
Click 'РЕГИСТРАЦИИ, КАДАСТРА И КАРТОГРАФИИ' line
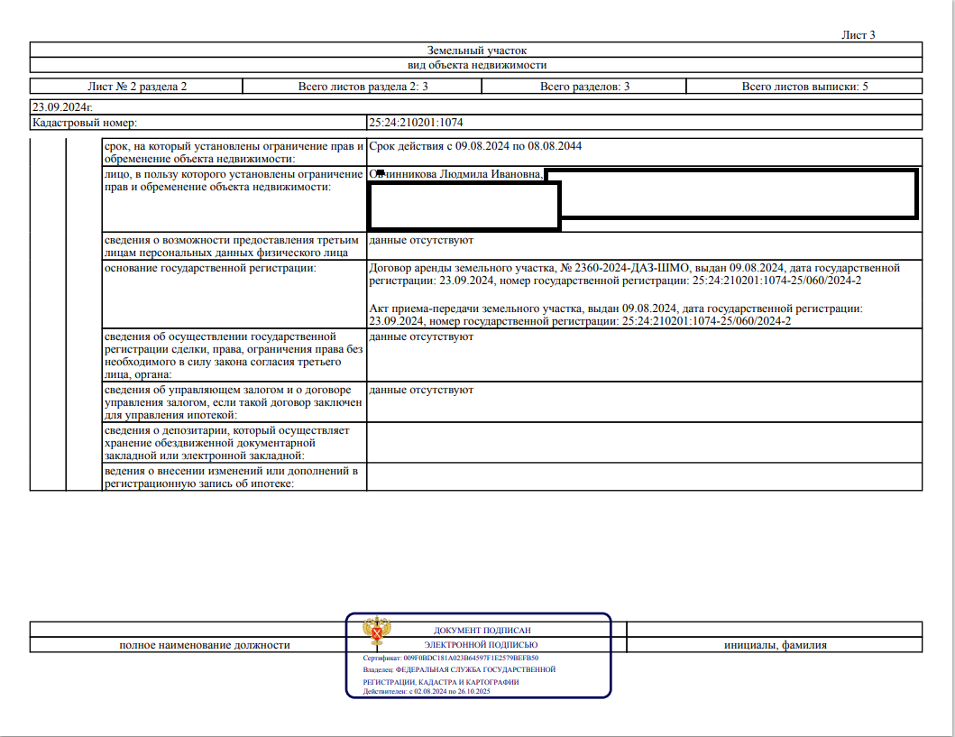tap(441, 682)
